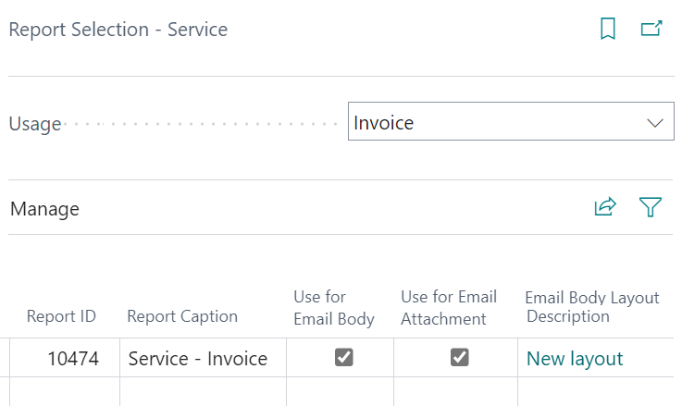Click the share icon beside Manage
The width and height of the screenshot is (682, 406).
point(604,207)
